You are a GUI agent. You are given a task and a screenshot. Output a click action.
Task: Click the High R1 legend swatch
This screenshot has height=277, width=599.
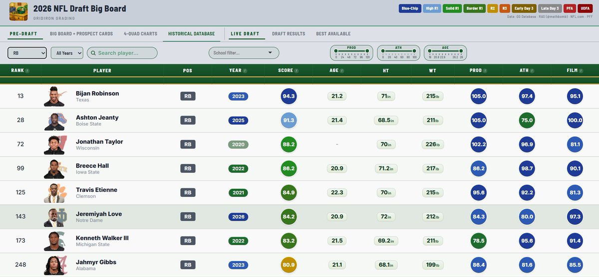coord(431,8)
